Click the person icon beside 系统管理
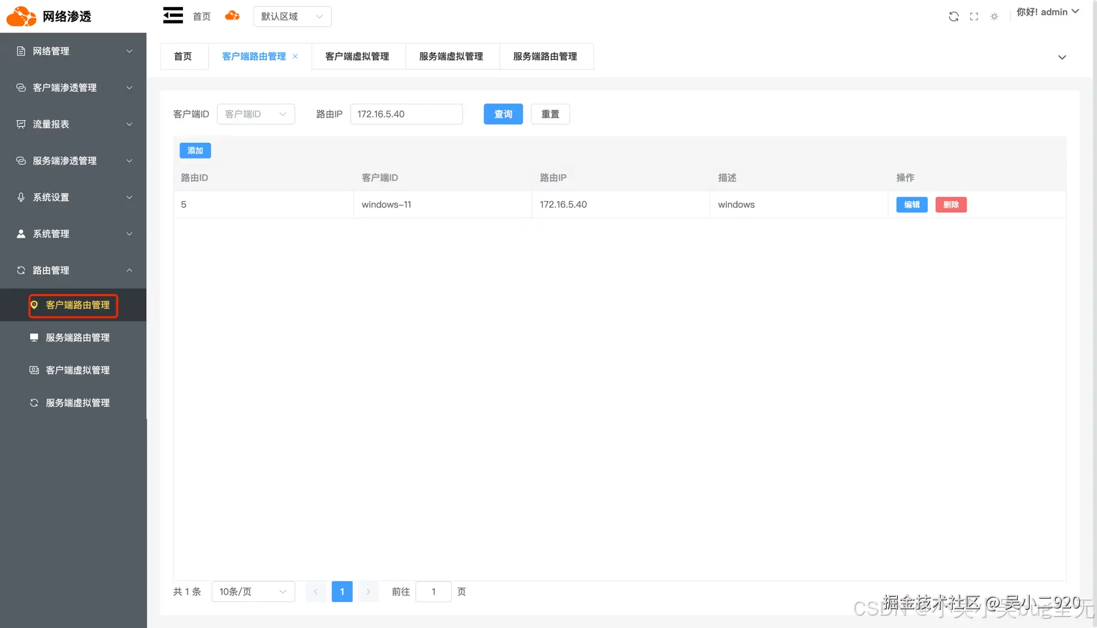Image resolution: width=1097 pixels, height=628 pixels. click(x=20, y=233)
